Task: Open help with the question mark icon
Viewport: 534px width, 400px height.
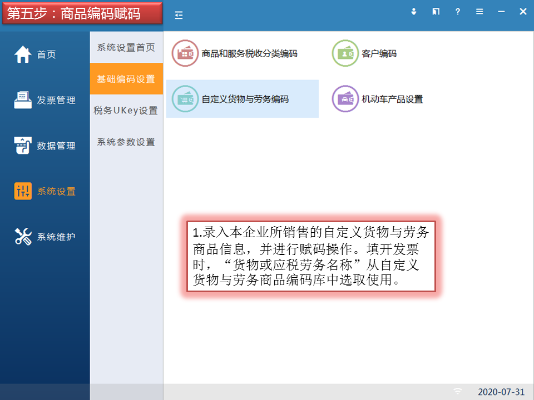Action: 458,12
